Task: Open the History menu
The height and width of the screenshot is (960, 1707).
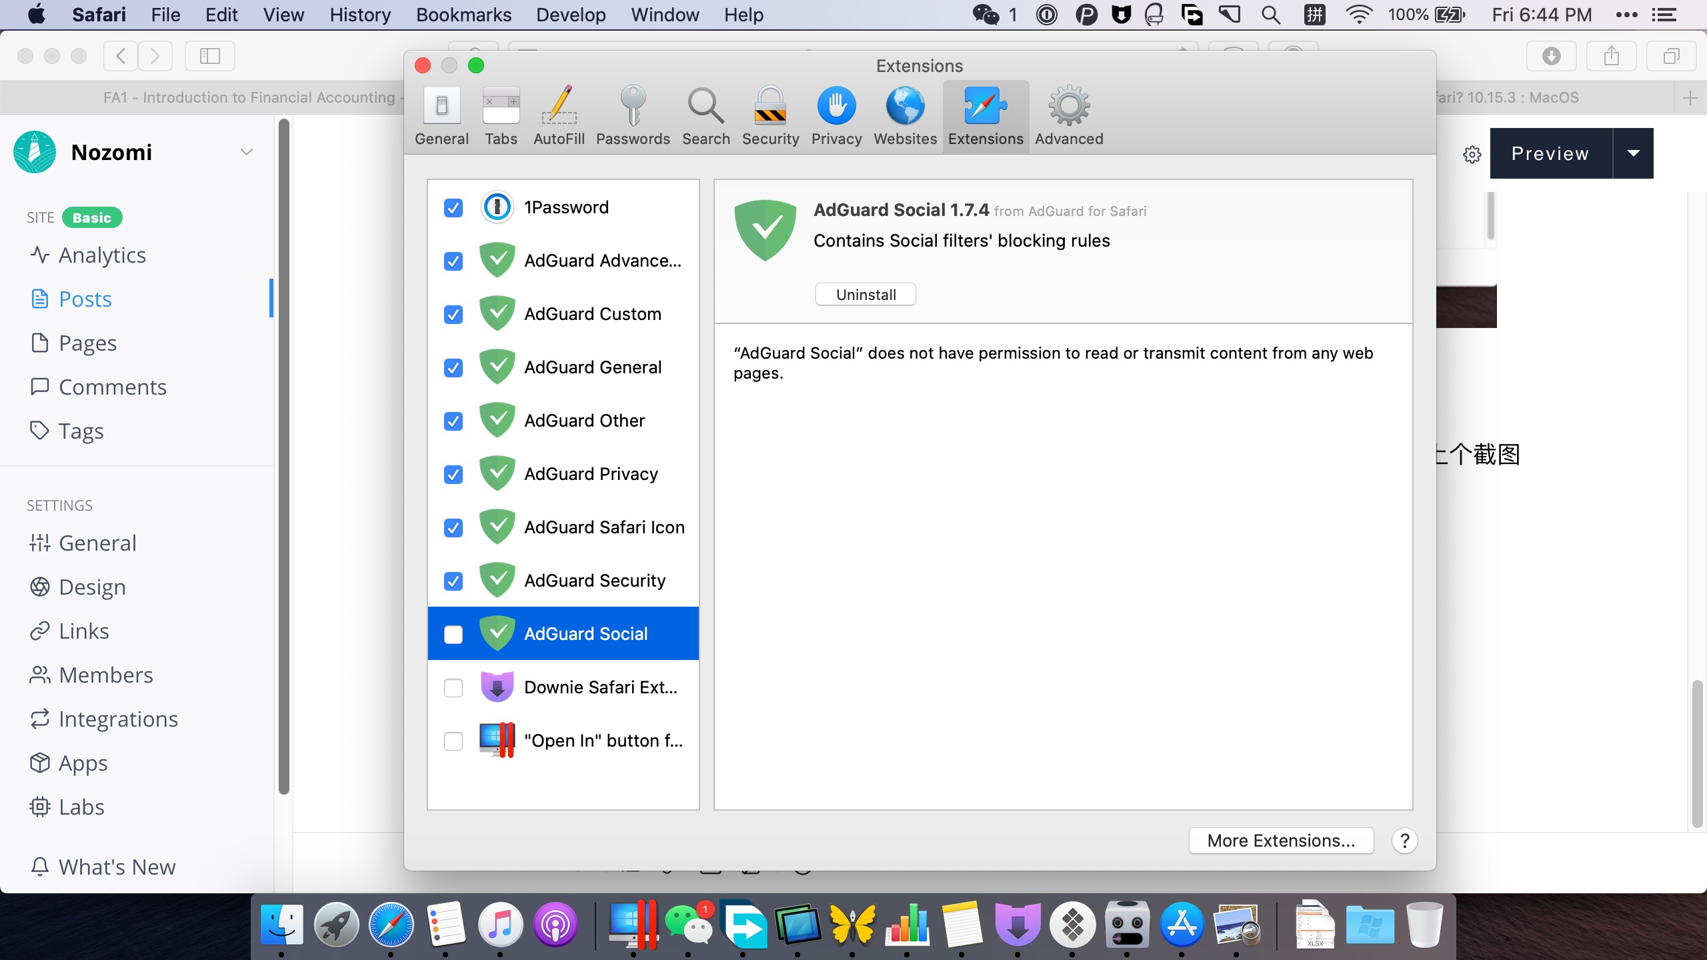Action: (x=360, y=15)
